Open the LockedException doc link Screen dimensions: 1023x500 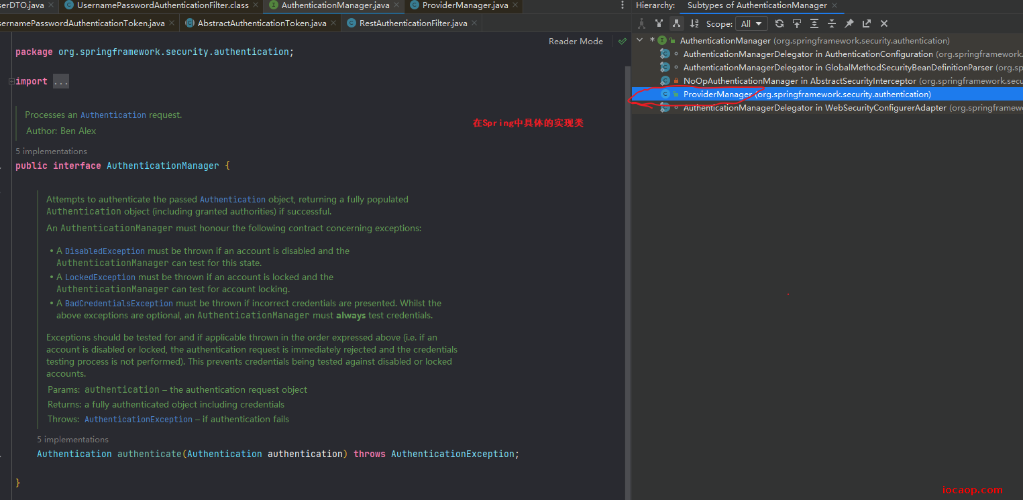100,277
